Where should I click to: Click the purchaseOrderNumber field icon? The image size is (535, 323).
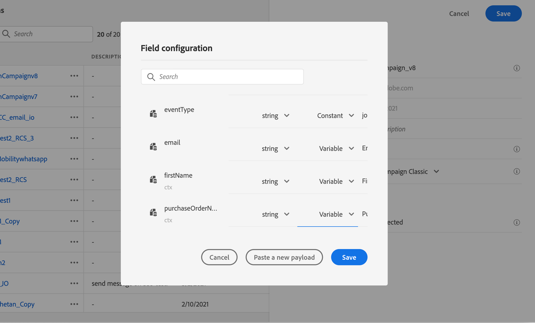[x=153, y=212]
